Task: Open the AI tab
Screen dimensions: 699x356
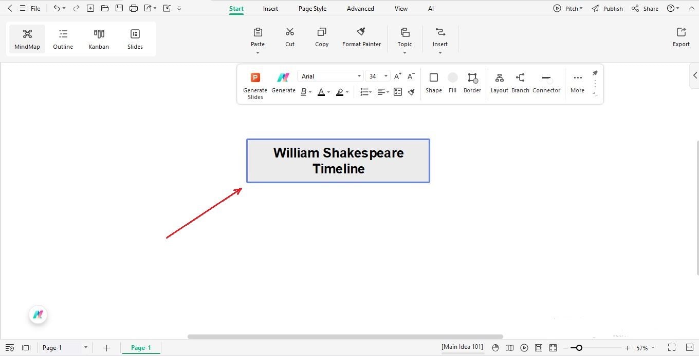Action: 431,9
